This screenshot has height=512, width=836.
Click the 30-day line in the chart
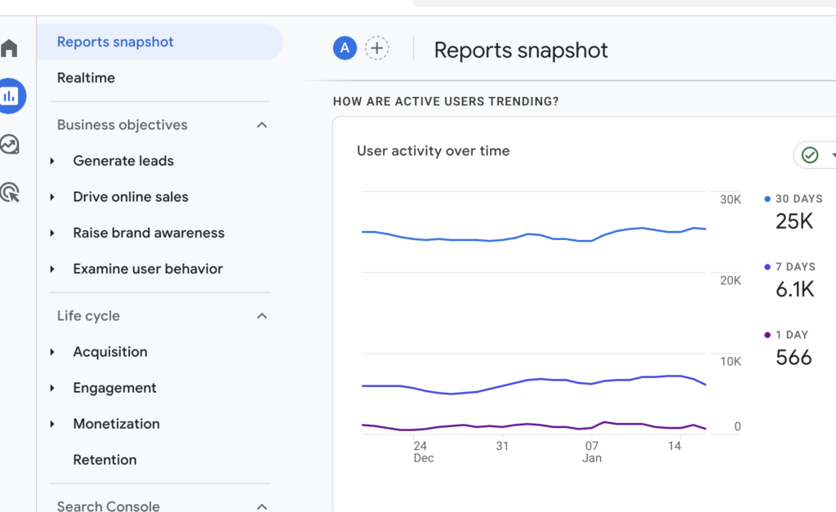[533, 235]
